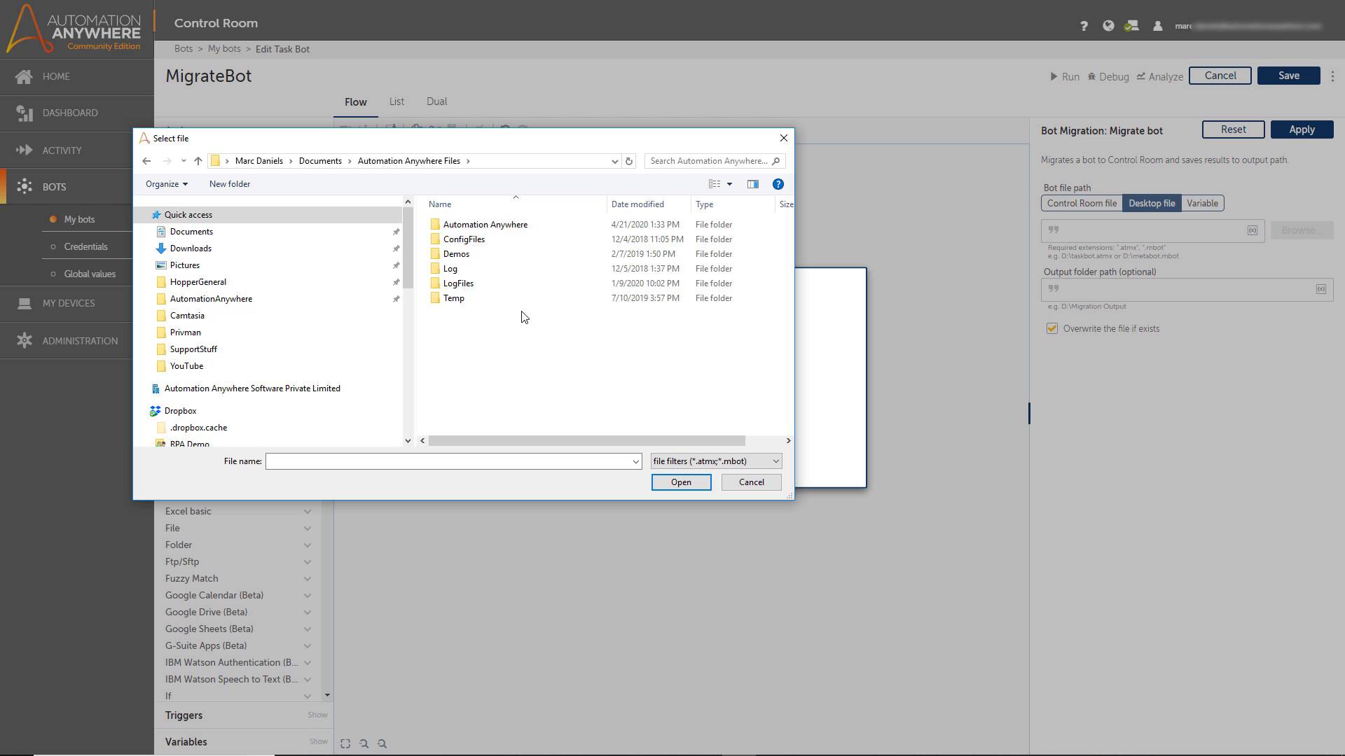Viewport: 1345px width, 756px height.
Task: Go back in file dialog
Action: click(x=146, y=161)
